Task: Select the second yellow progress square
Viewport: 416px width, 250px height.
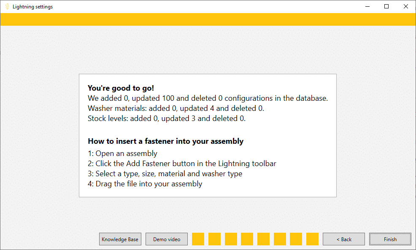Action: point(214,239)
